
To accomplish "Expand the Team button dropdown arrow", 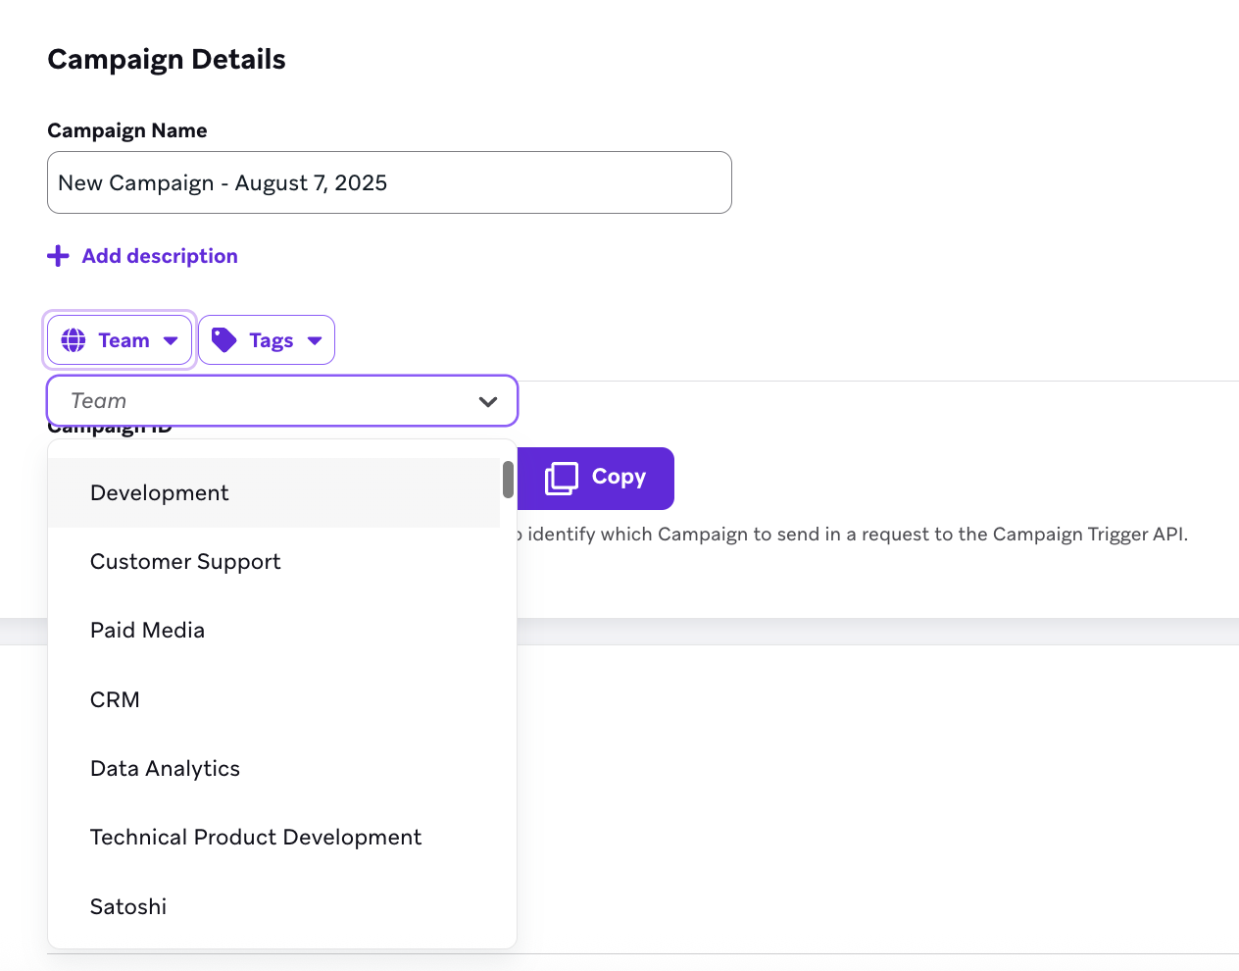I will coord(171,340).
